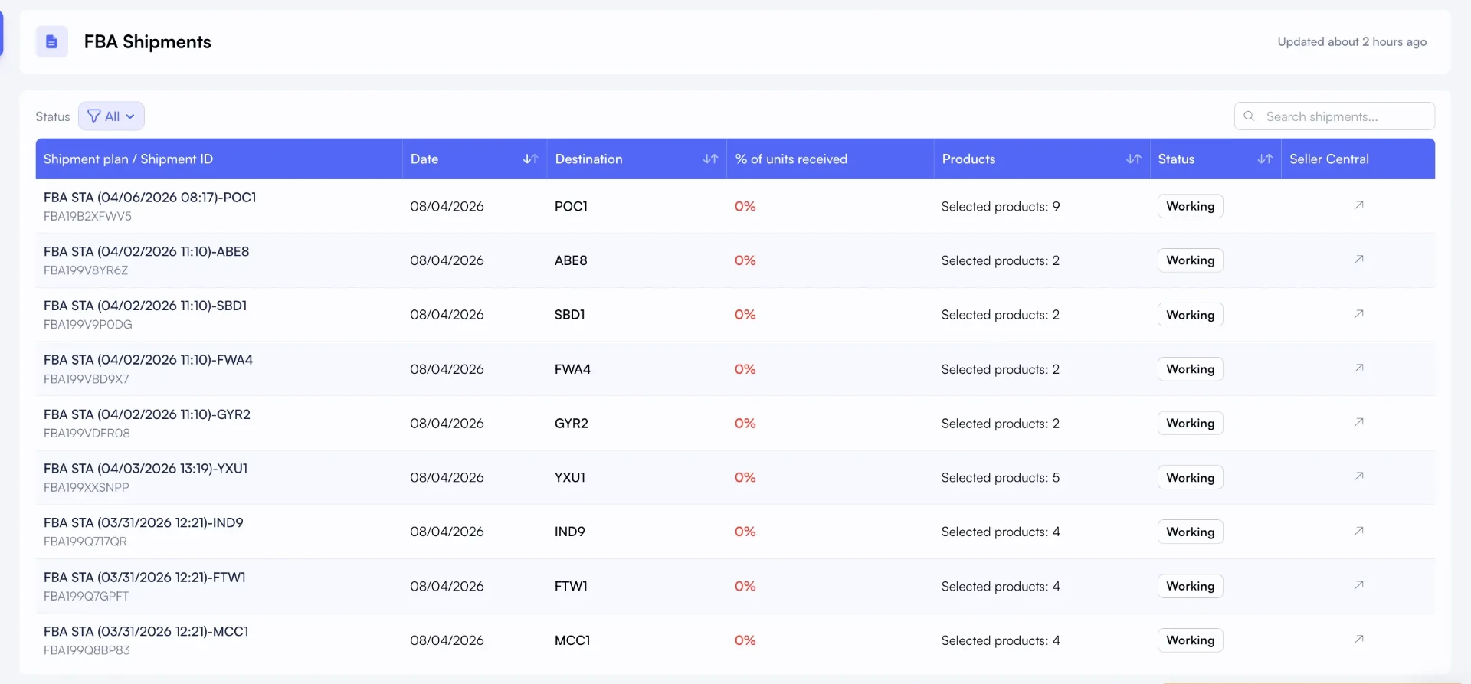Click the search magnifier icon
The image size is (1471, 684).
1249,116
